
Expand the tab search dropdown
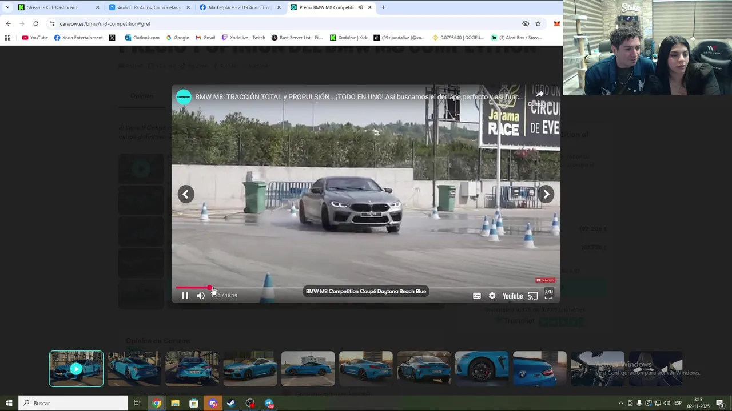(7, 7)
